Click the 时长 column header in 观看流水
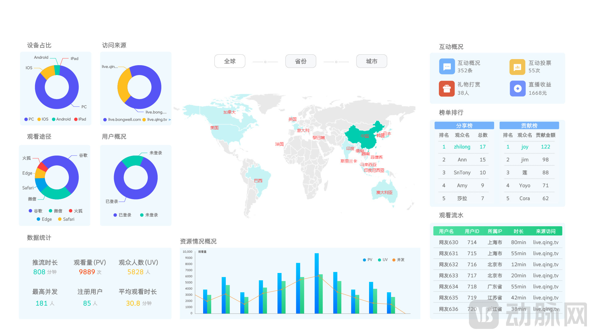 (x=518, y=231)
